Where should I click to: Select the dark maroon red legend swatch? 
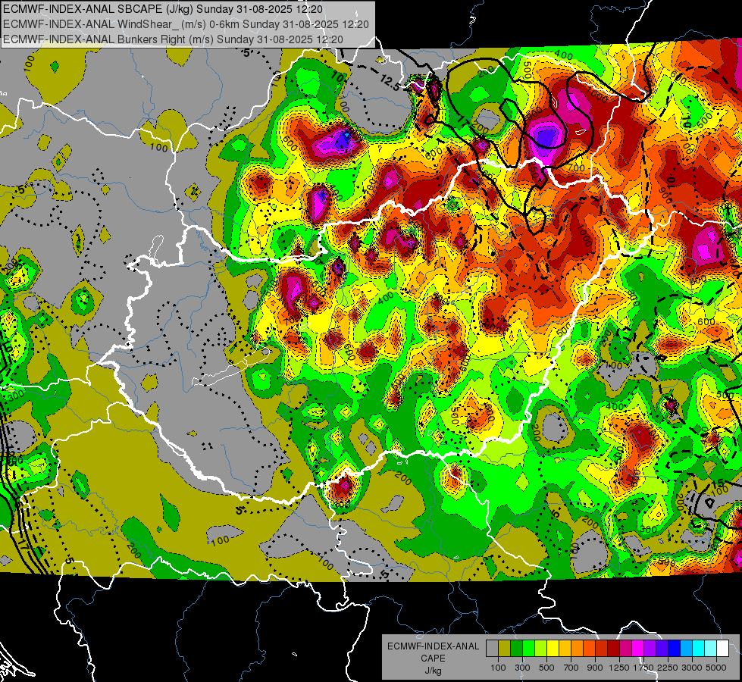coord(614,649)
